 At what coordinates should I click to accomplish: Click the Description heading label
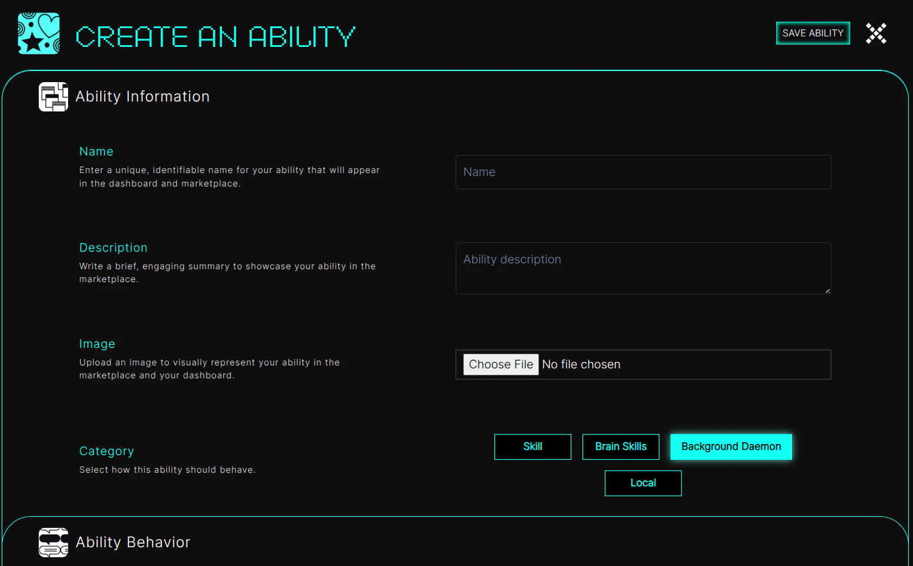(113, 248)
